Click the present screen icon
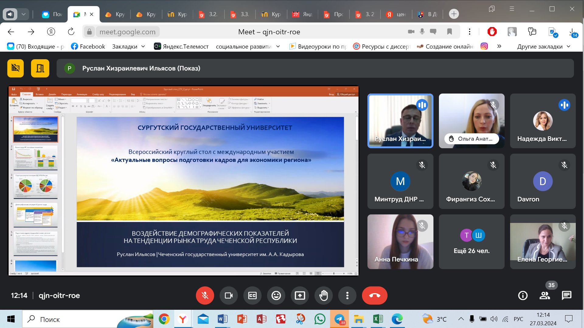Image resolution: width=584 pixels, height=328 pixels. click(x=300, y=295)
